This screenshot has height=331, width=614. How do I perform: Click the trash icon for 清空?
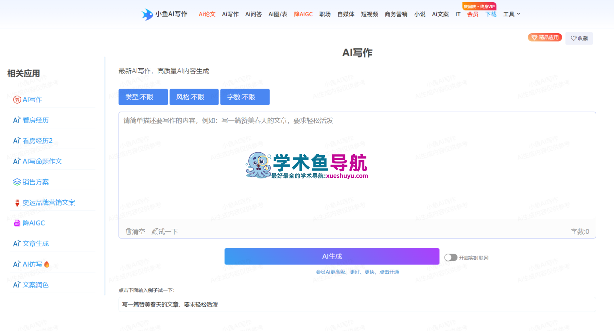coord(129,232)
